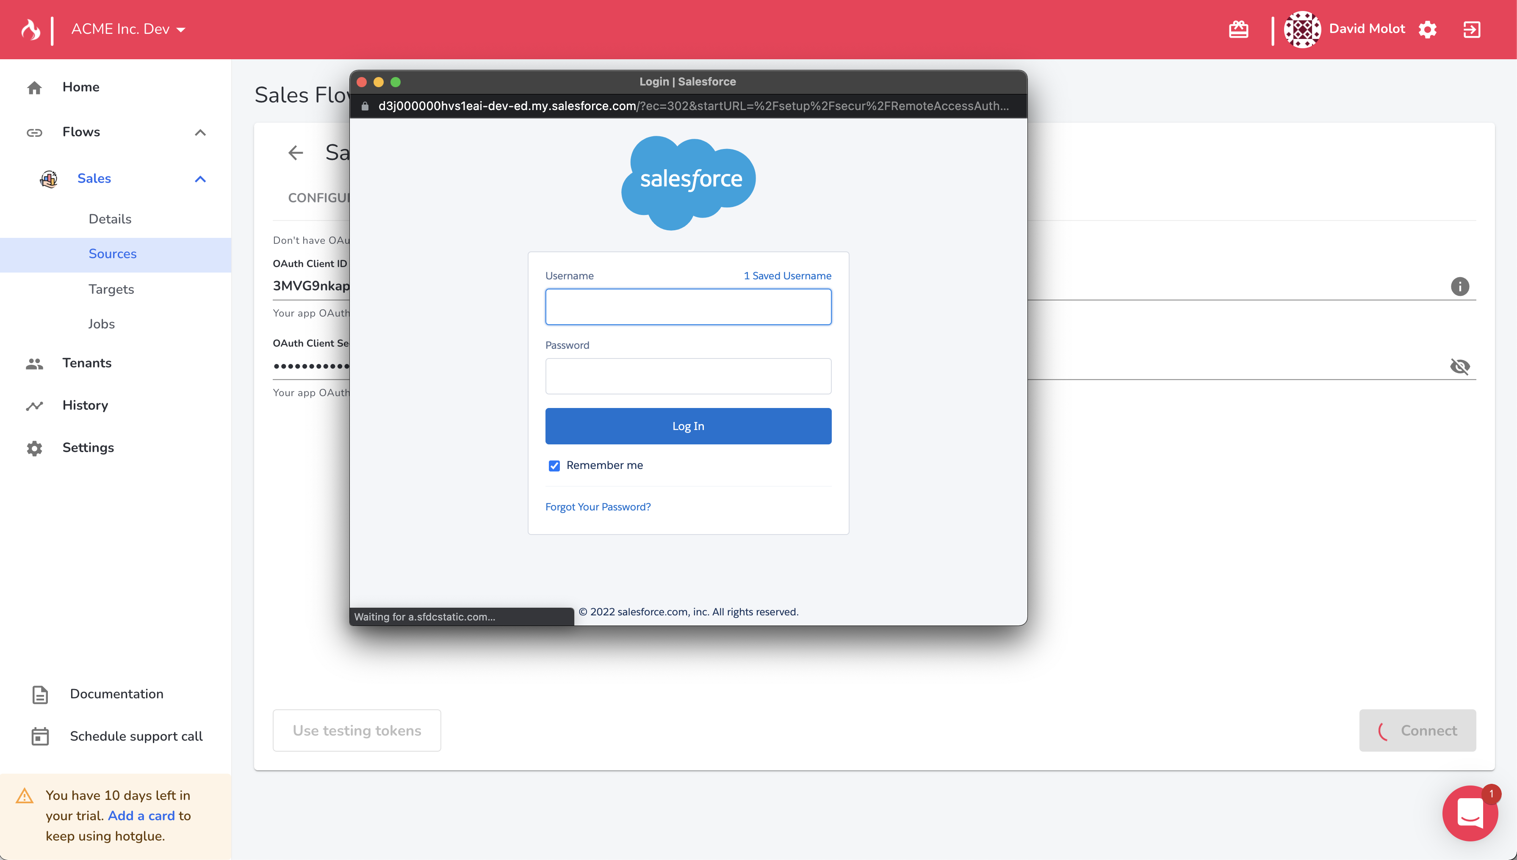Image resolution: width=1517 pixels, height=860 pixels.
Task: Open the chat support bubble
Action: click(1470, 814)
